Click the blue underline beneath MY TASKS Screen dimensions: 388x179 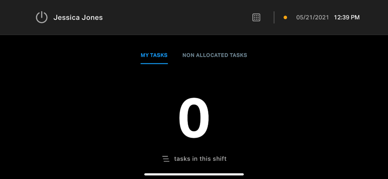154,64
